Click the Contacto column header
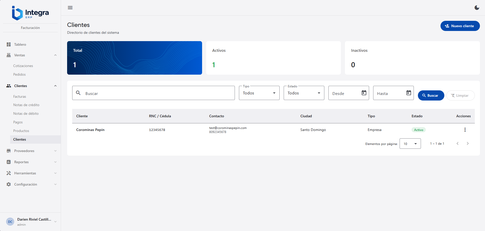Screen dimensions: 485x231 [x=217, y=116]
